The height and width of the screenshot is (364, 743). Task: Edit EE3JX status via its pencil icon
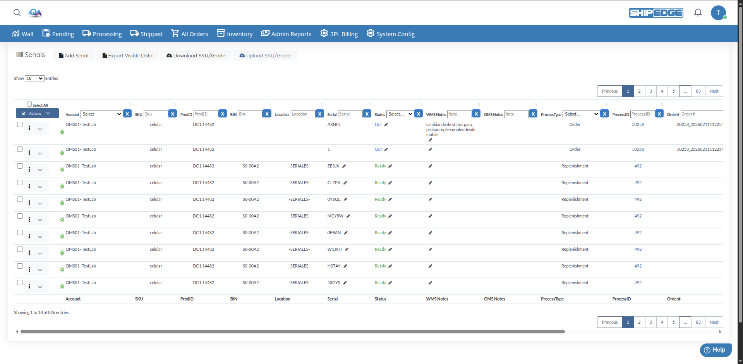click(390, 166)
